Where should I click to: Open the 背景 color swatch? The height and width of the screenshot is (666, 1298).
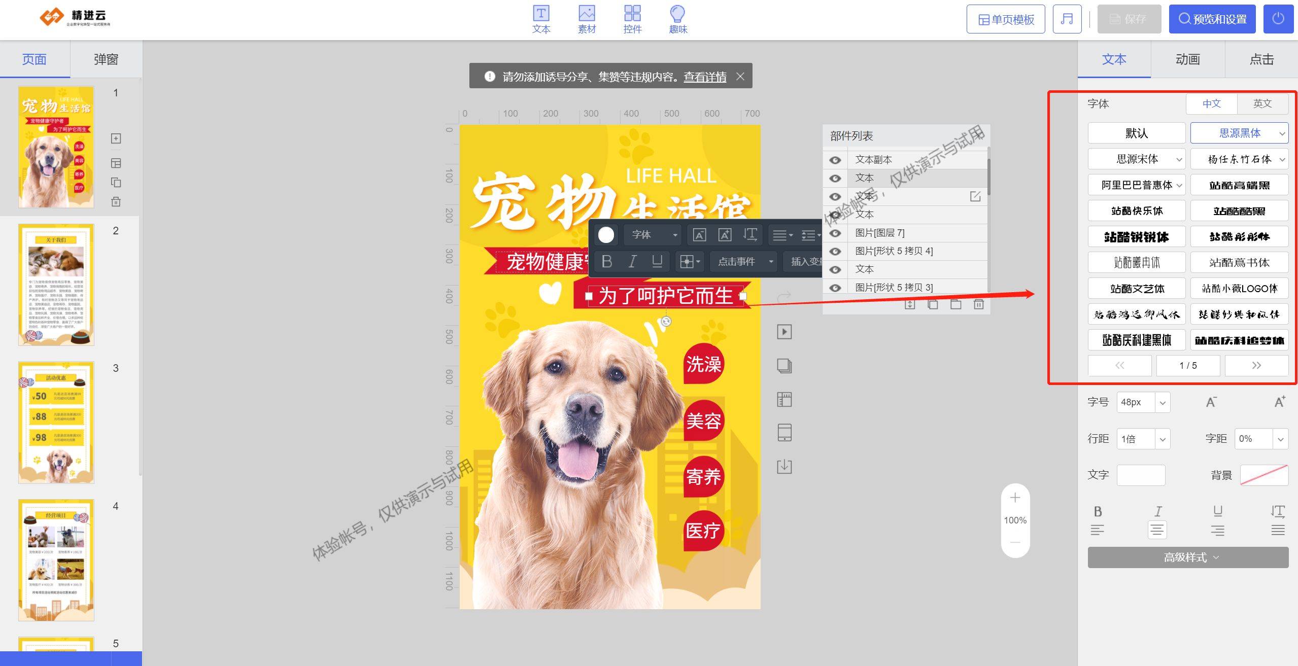tap(1264, 475)
